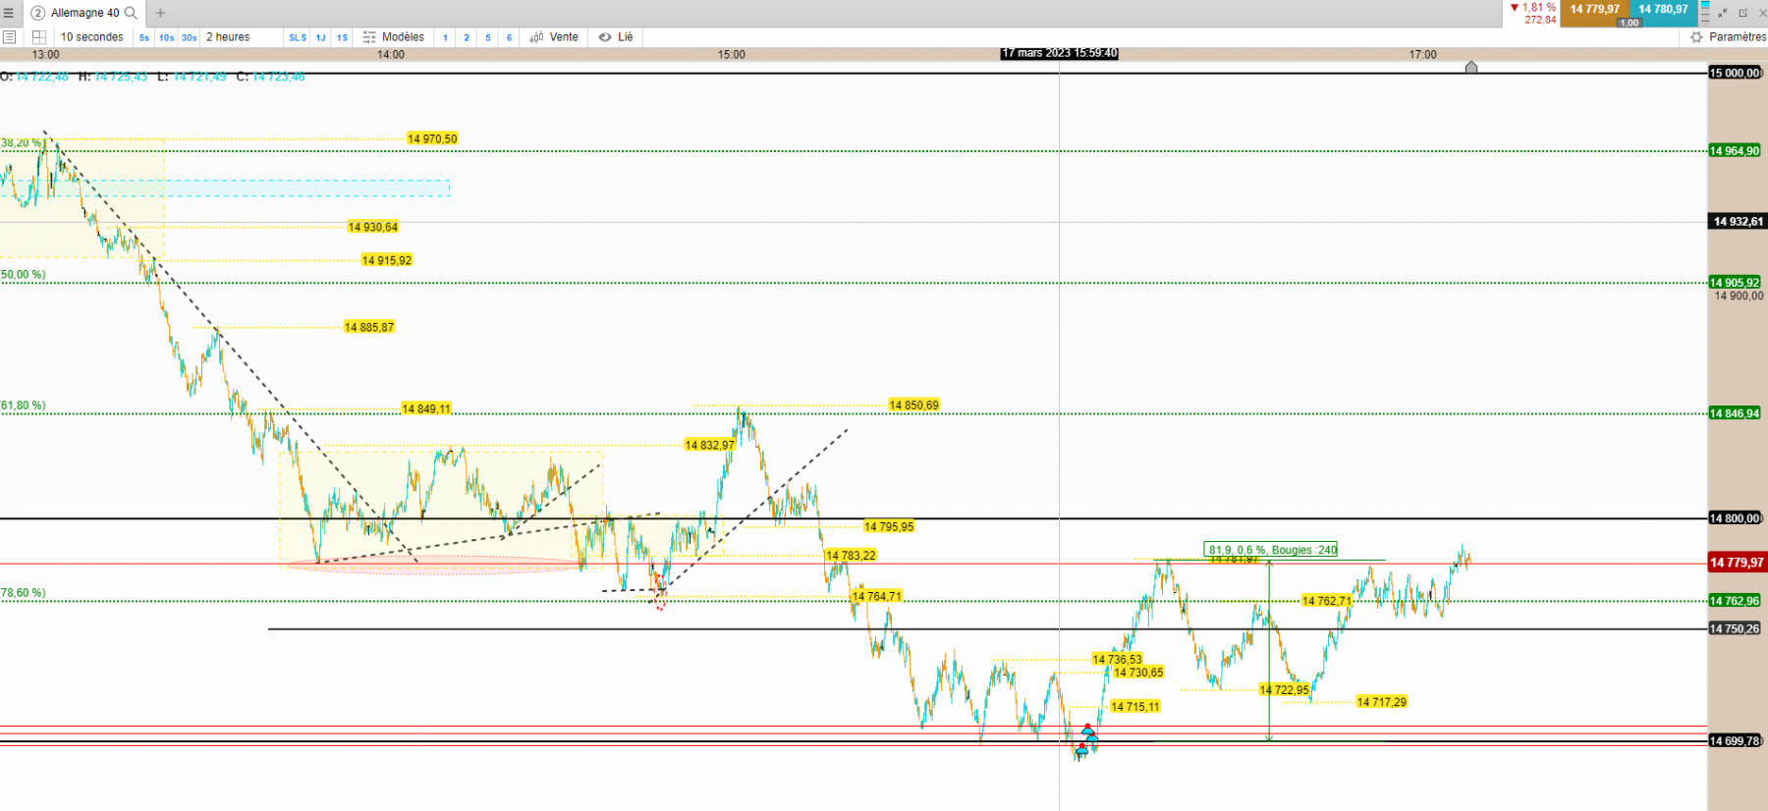Expand the Modèles templates dropdown
The width and height of the screenshot is (1768, 811).
click(394, 37)
